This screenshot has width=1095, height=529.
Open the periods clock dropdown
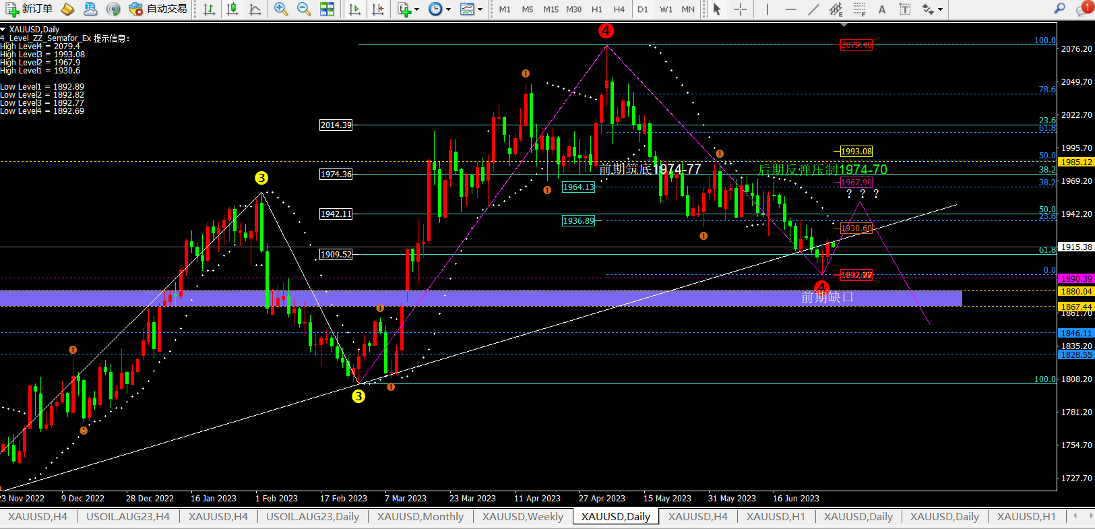(439, 9)
